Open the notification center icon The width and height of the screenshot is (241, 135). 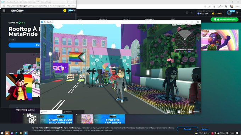(x=237, y=133)
